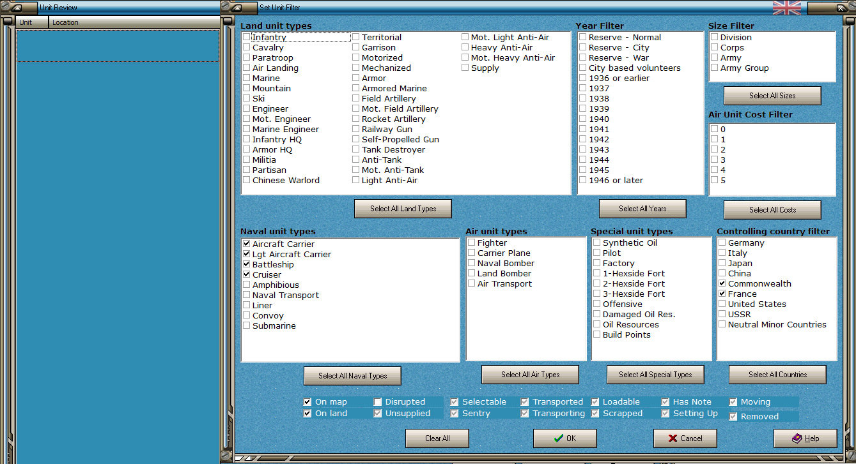Choose Select All Special Types
This screenshot has height=464, width=856.
655,375
